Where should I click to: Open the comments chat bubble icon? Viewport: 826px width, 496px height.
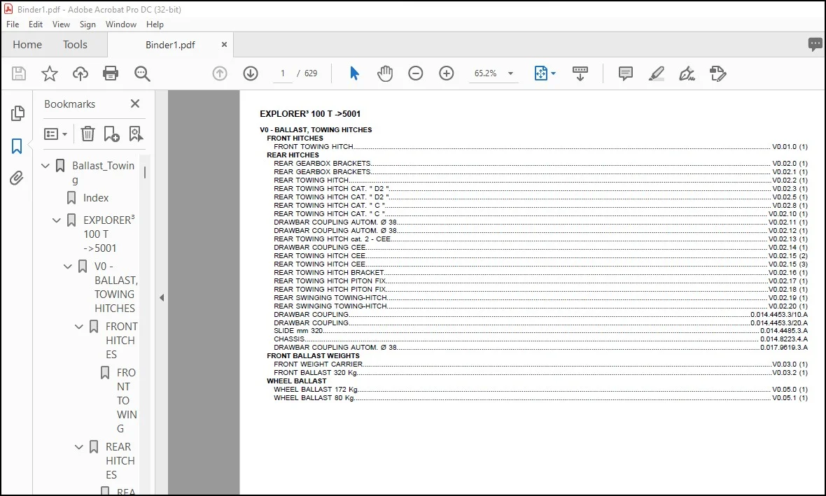(x=815, y=44)
